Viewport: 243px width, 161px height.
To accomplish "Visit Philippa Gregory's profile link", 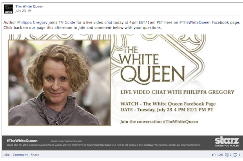I will click(32, 22).
